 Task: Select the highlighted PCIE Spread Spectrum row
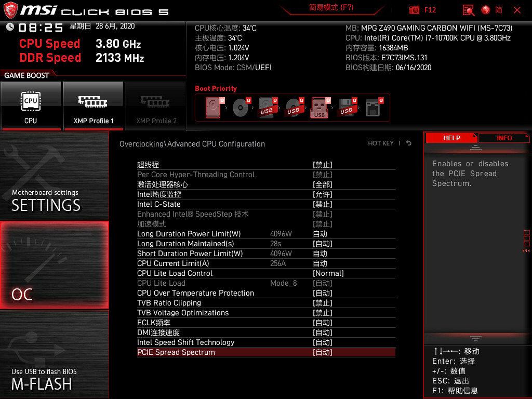pos(266,352)
